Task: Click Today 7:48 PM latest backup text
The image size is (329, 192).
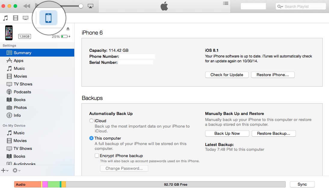Action: (x=235, y=149)
